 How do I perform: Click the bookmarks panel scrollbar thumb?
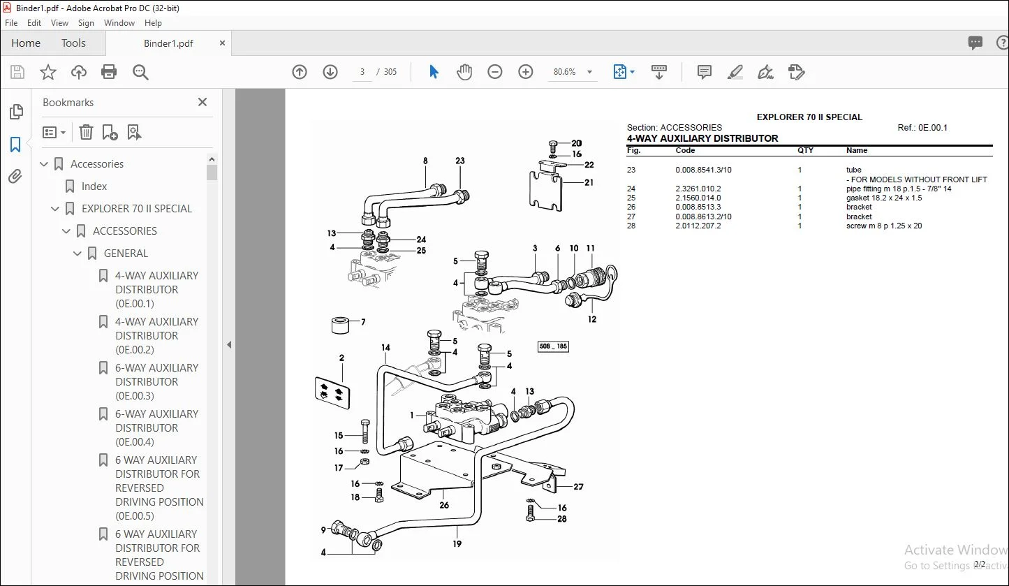[x=212, y=173]
